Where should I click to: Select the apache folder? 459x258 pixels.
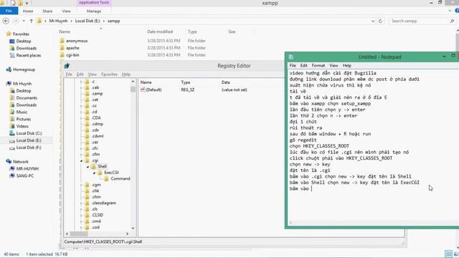72,48
